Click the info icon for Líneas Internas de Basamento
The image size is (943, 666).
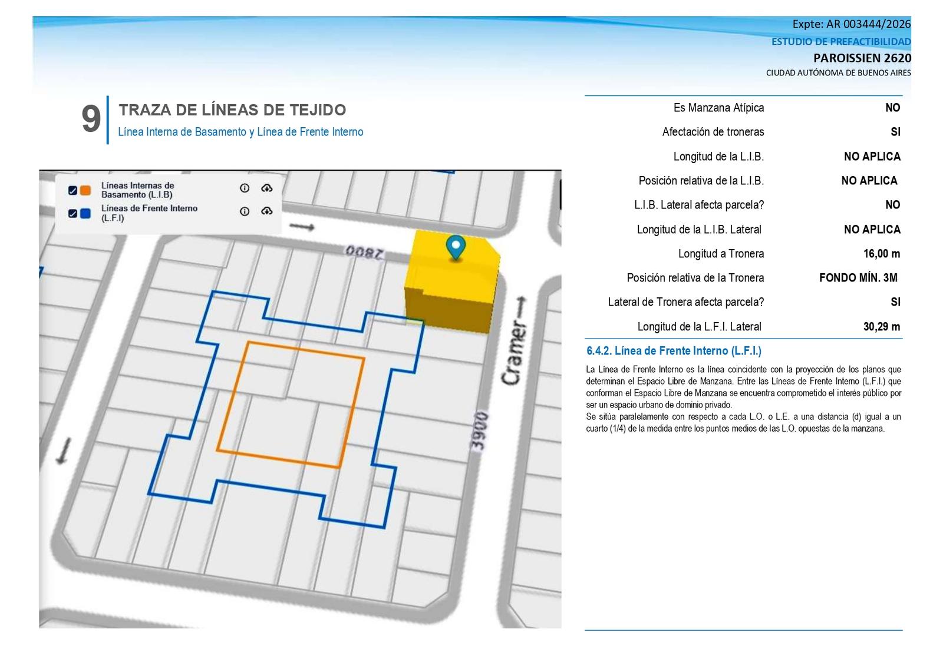[245, 188]
